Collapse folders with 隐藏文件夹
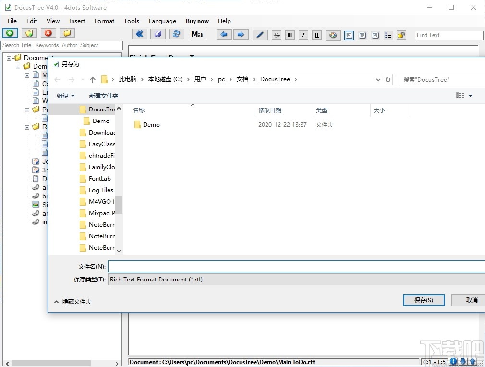Viewport: 485px width, 367px height. click(73, 302)
